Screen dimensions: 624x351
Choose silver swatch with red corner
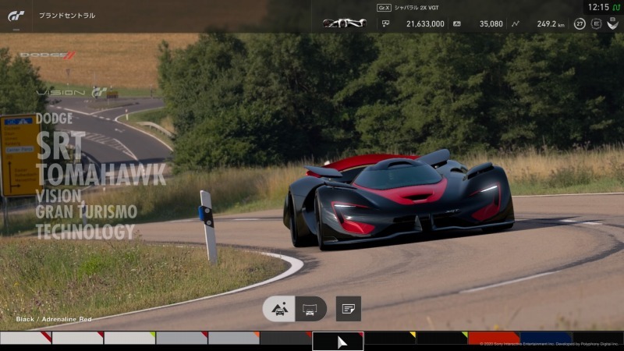coord(182,338)
